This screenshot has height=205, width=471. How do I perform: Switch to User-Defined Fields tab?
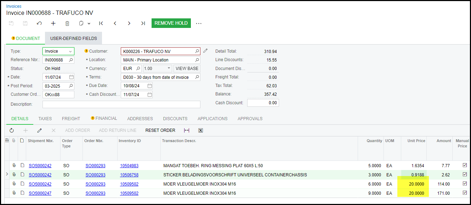(73, 39)
